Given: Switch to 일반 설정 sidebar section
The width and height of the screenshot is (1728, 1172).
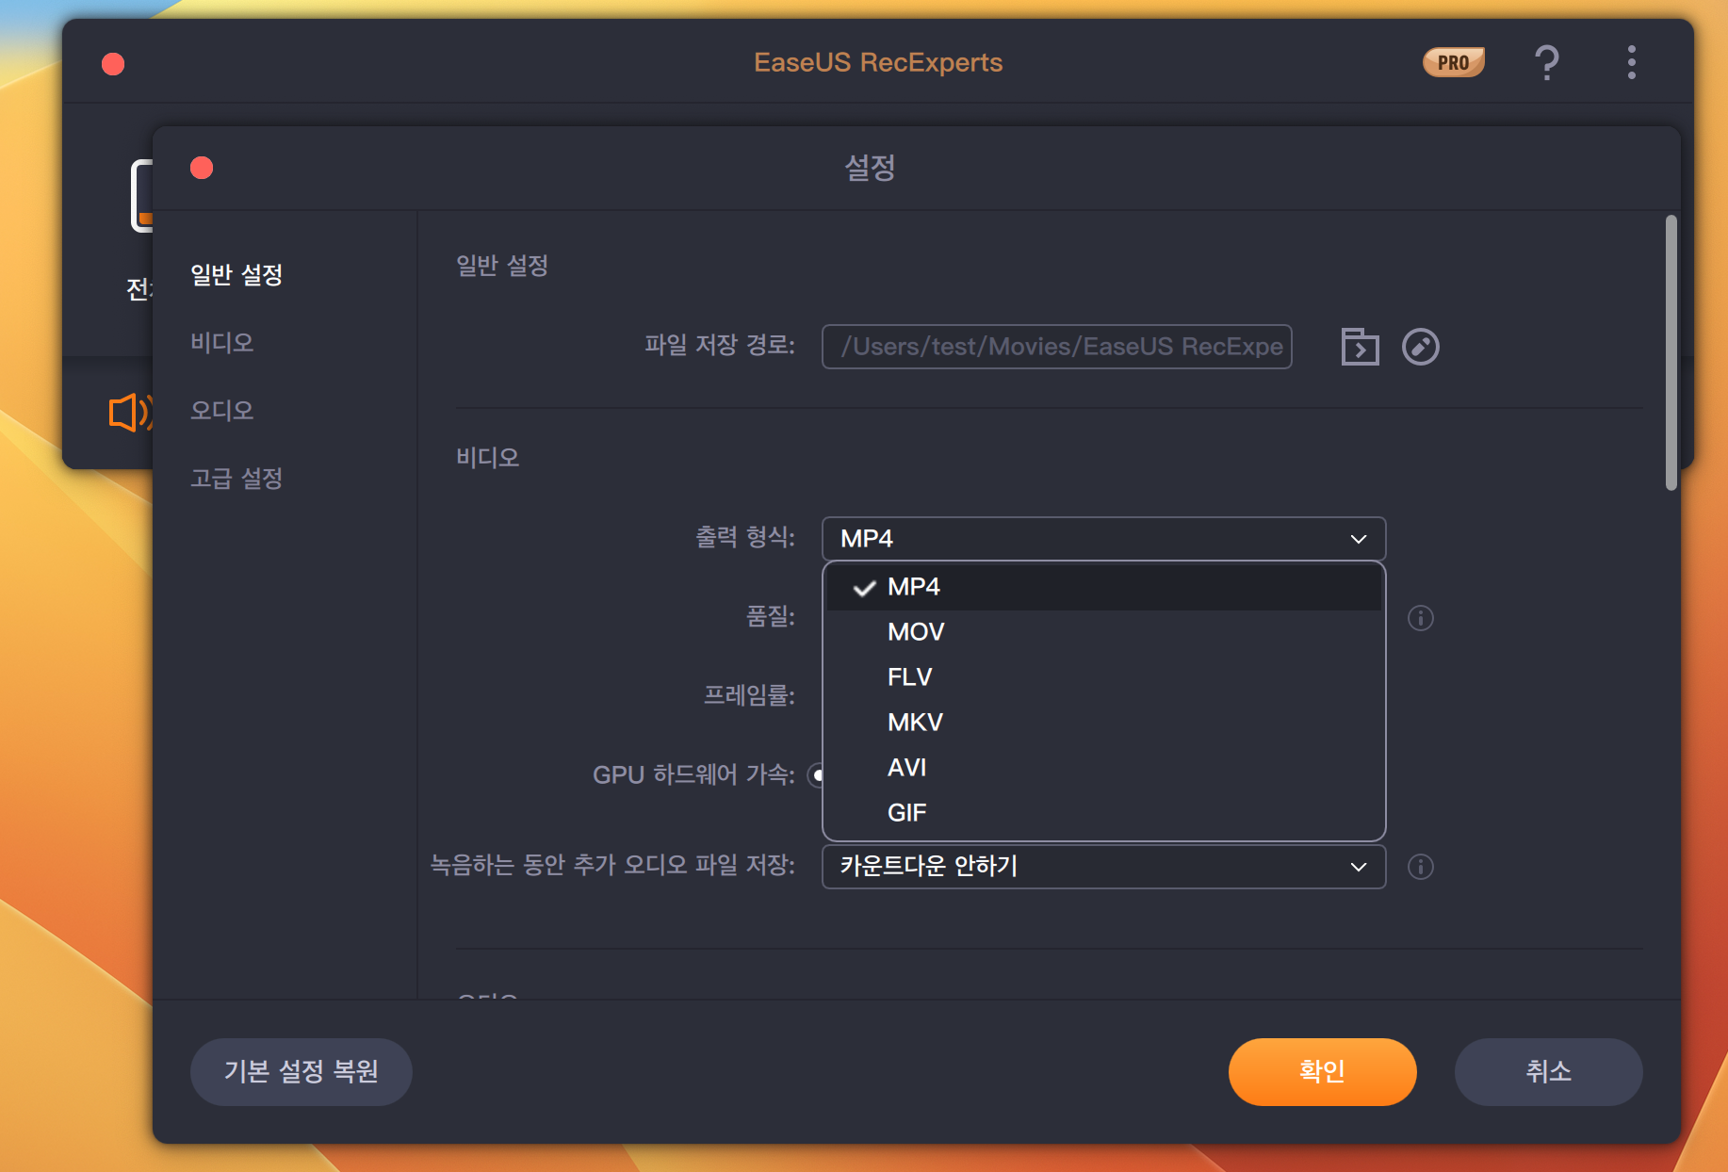Looking at the screenshot, I should point(236,275).
